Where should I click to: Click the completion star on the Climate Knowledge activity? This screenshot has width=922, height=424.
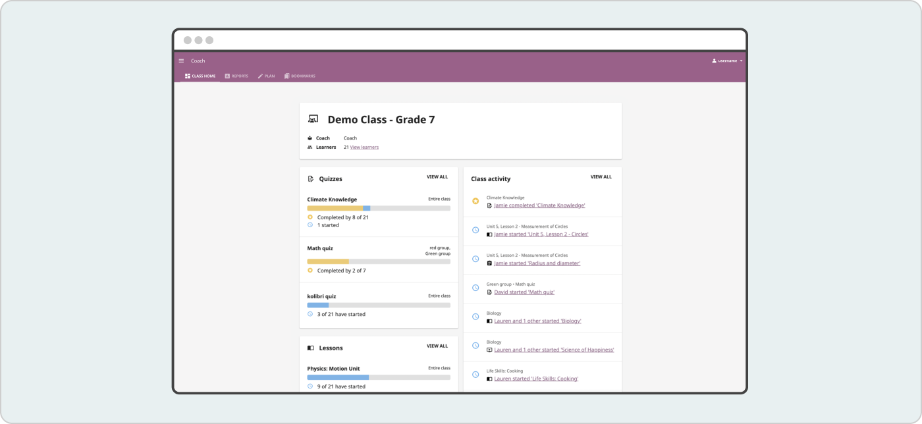tap(475, 201)
